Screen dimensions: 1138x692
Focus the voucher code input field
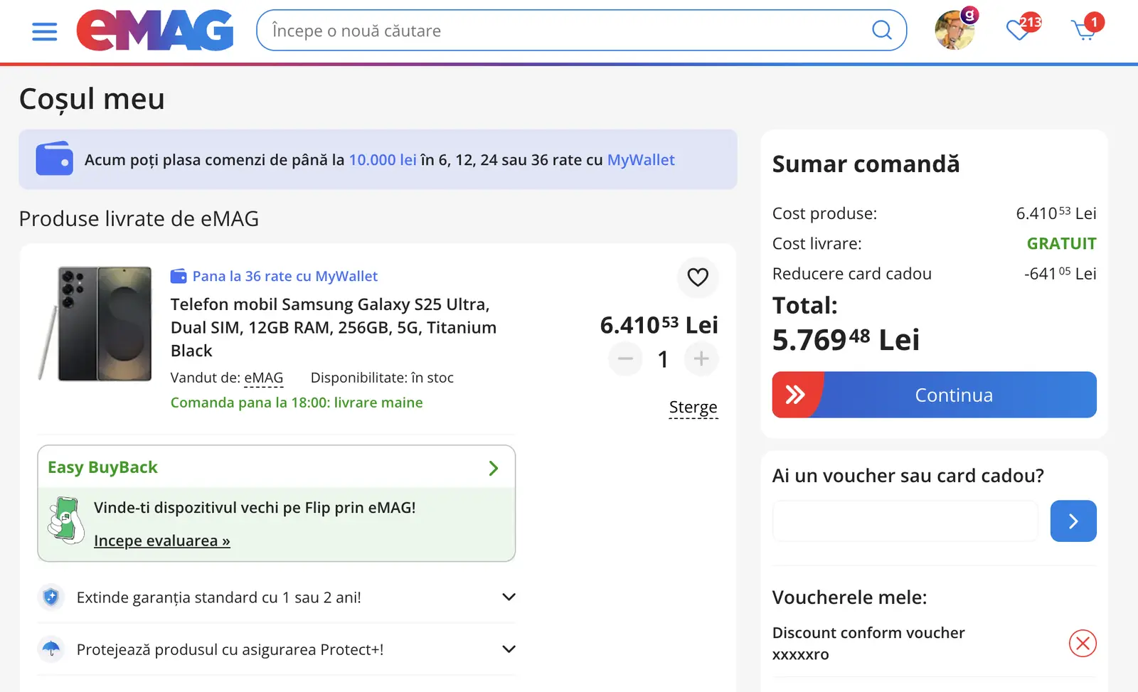[x=905, y=521]
